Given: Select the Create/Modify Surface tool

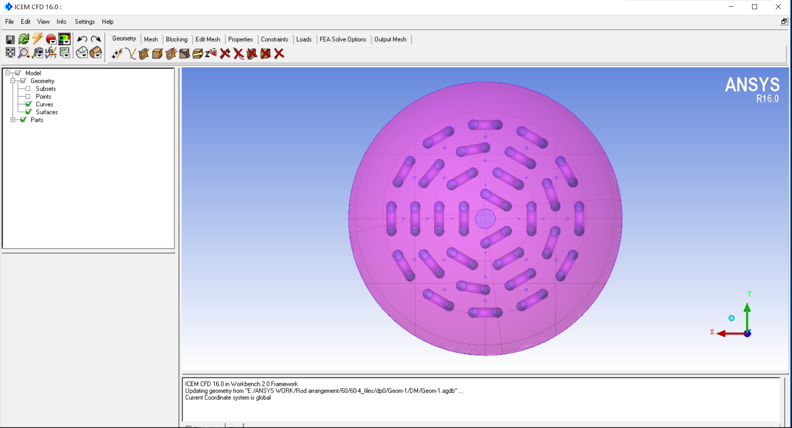Looking at the screenshot, I should point(144,54).
